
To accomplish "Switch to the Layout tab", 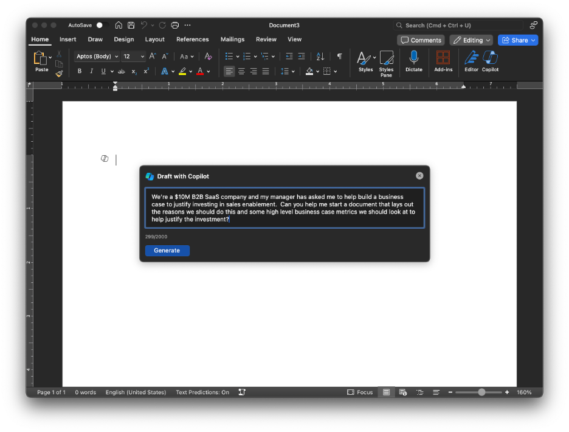I will (154, 39).
